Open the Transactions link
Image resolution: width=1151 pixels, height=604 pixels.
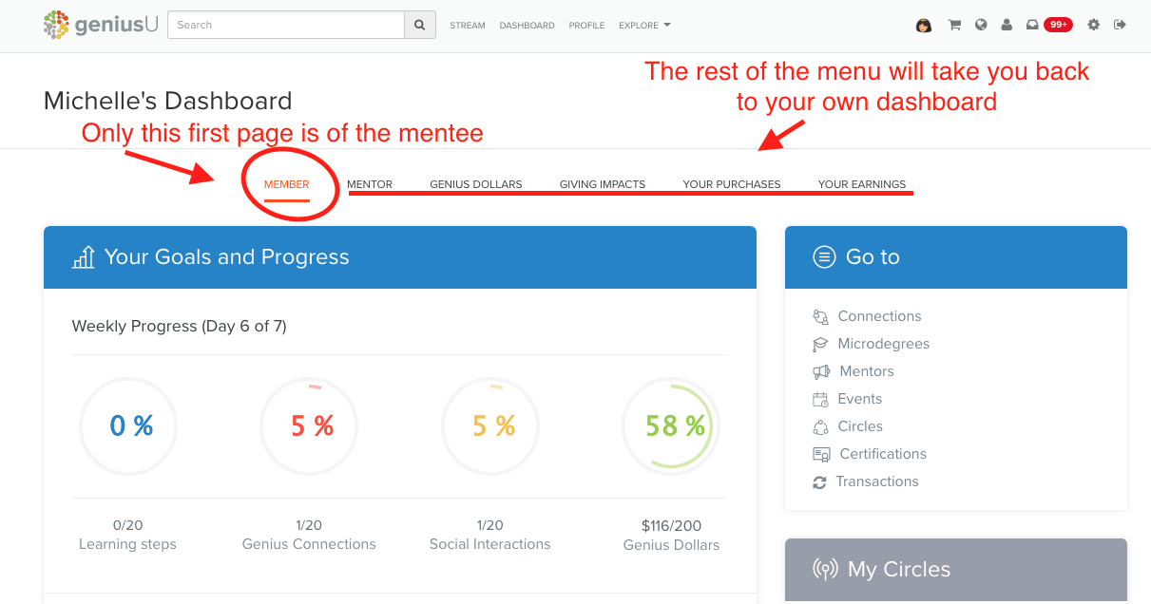pos(876,481)
